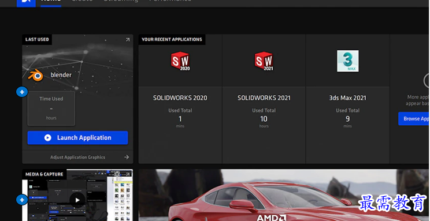430x221 pixels.
Task: Launch the Blender application
Action: click(x=77, y=138)
